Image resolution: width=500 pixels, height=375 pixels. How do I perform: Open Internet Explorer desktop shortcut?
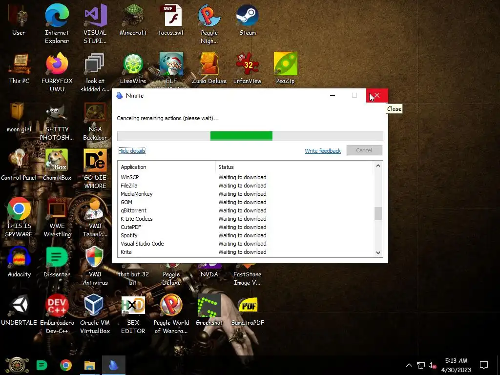click(x=57, y=24)
